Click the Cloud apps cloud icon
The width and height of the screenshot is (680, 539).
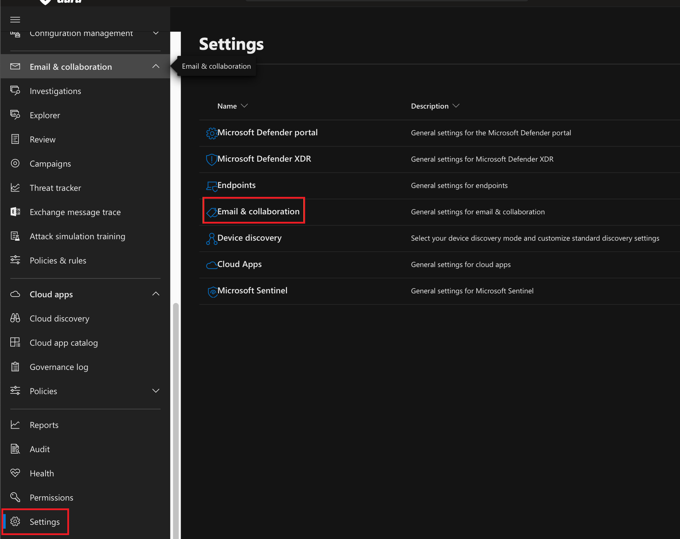(15, 294)
